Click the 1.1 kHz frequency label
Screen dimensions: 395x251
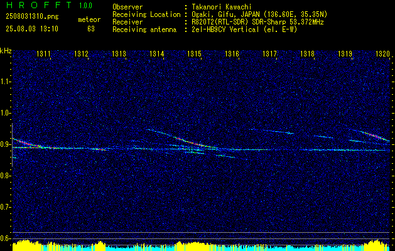click(x=5, y=82)
